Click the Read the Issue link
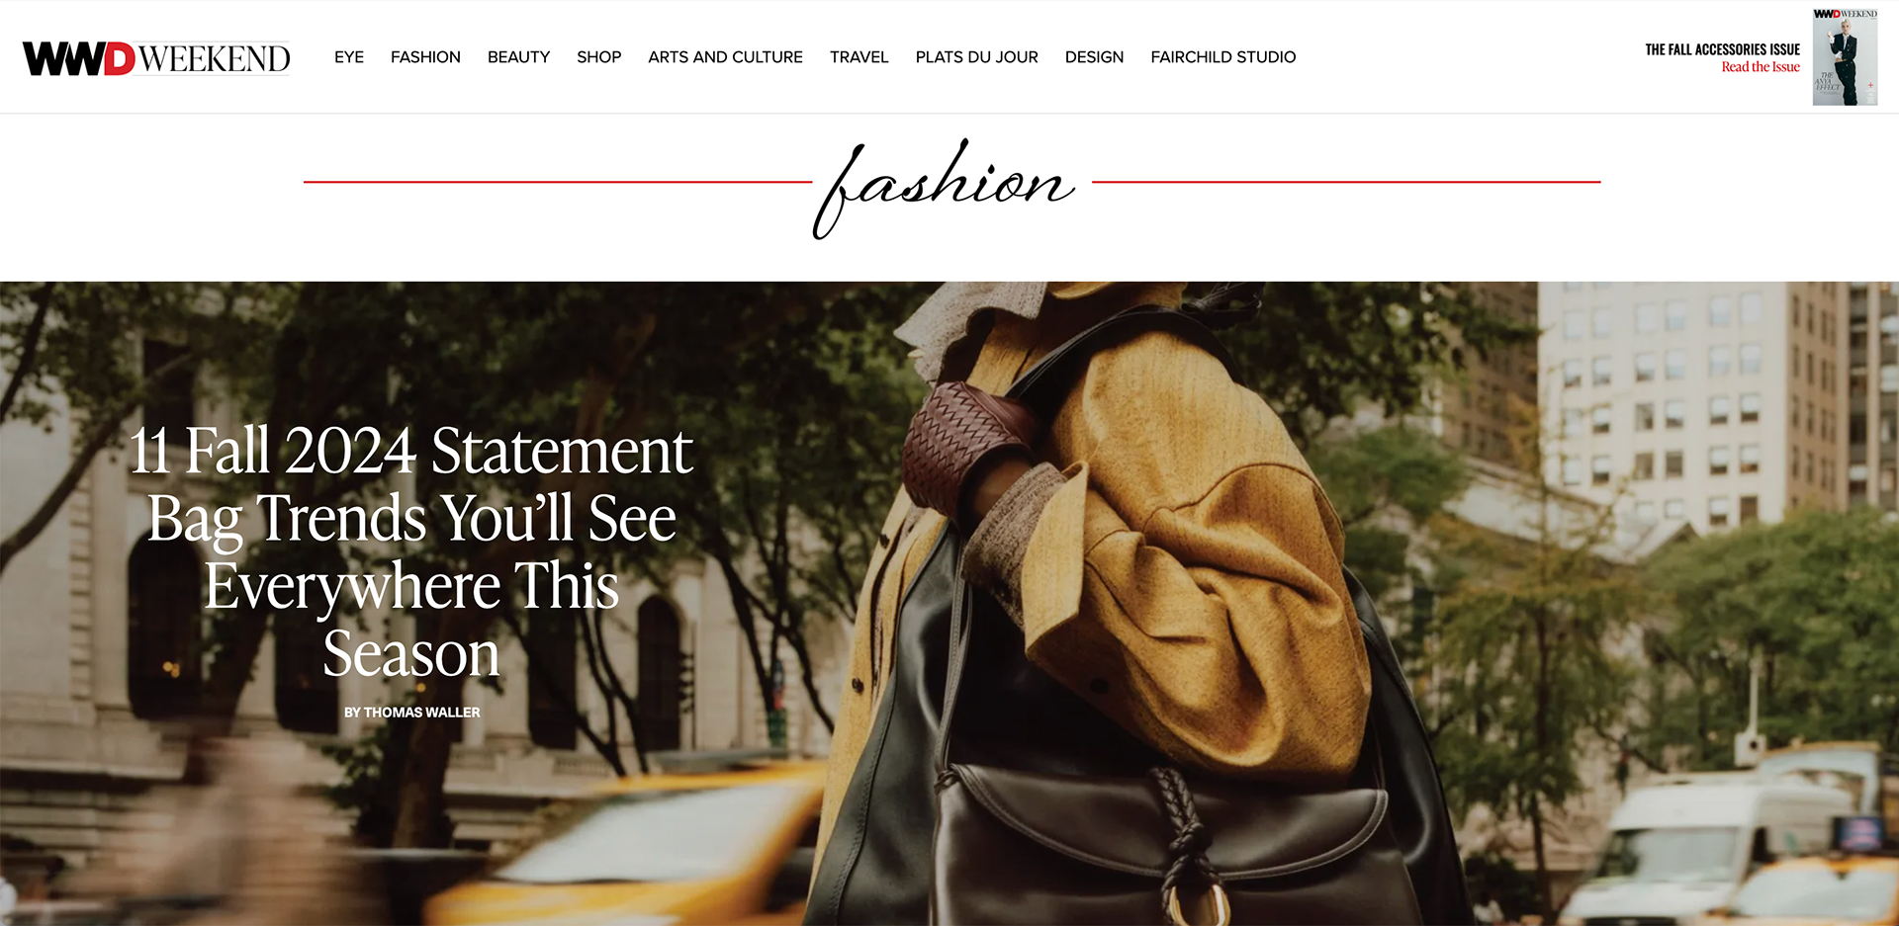 click(1761, 67)
